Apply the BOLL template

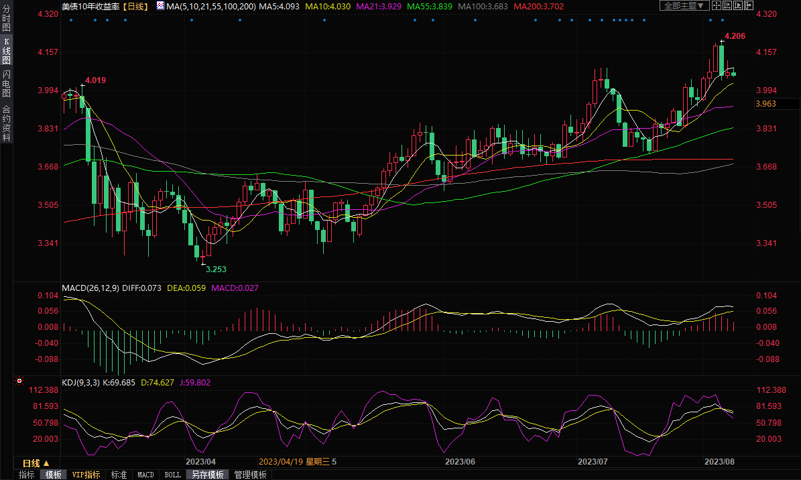(x=172, y=475)
